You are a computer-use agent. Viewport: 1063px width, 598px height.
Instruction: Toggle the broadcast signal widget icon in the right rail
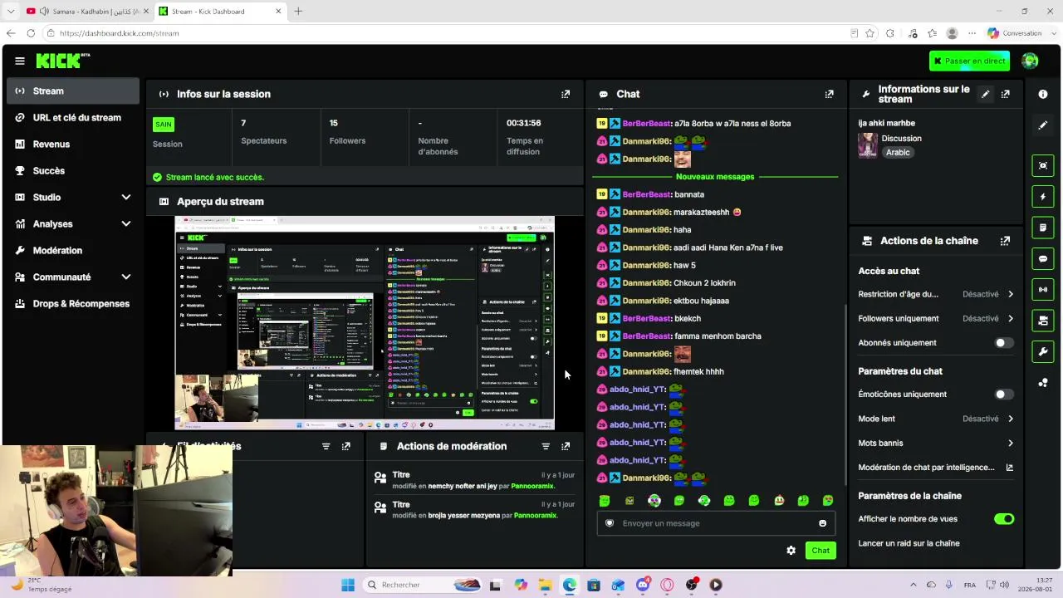(x=1043, y=290)
